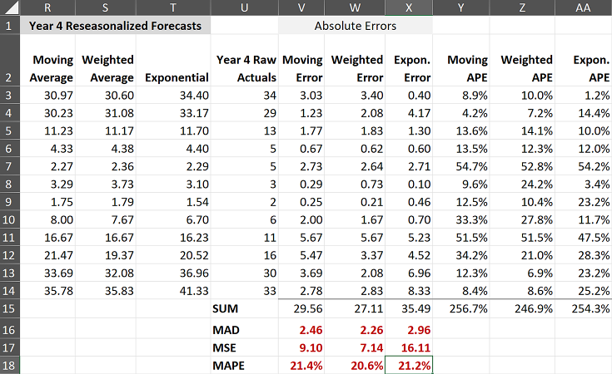
Task: Select the 'Year 4 Reseasonalized Forecasts' title cell
Action: pos(115,26)
